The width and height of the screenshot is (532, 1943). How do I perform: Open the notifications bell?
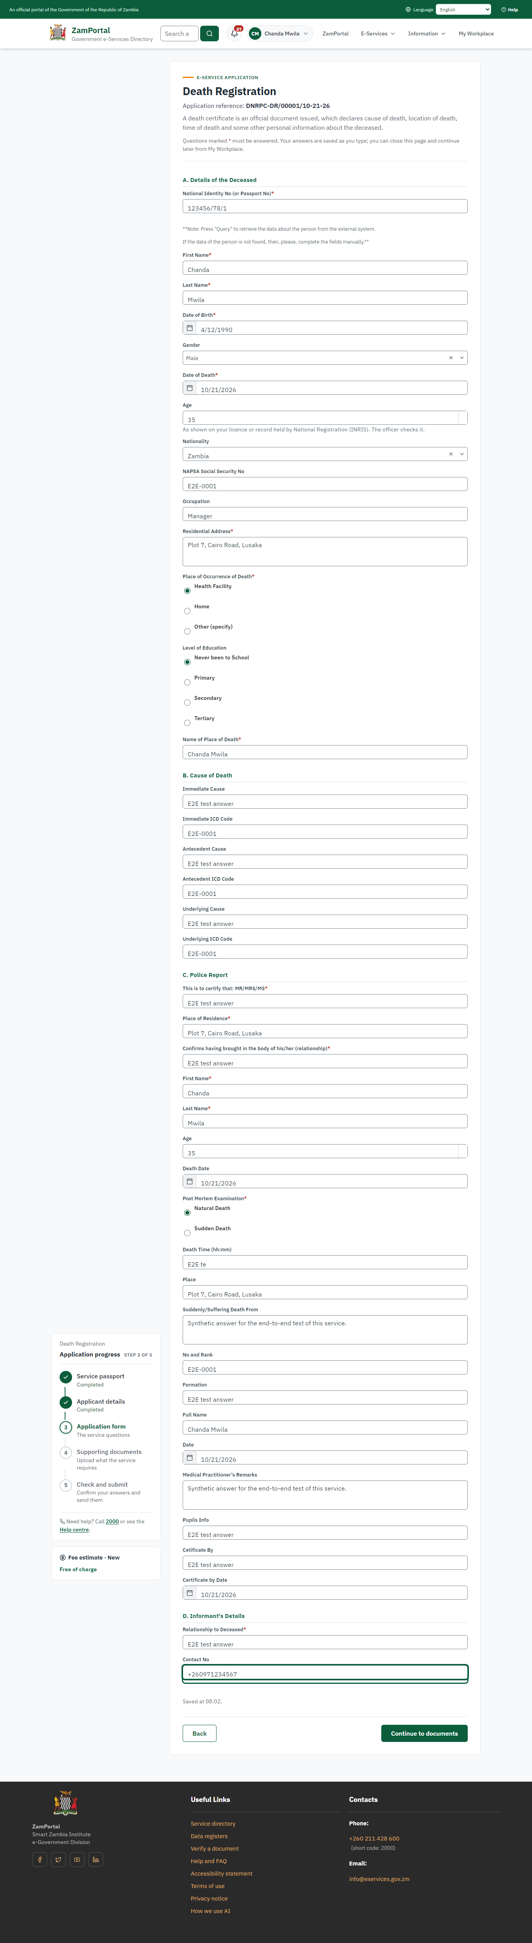point(234,33)
